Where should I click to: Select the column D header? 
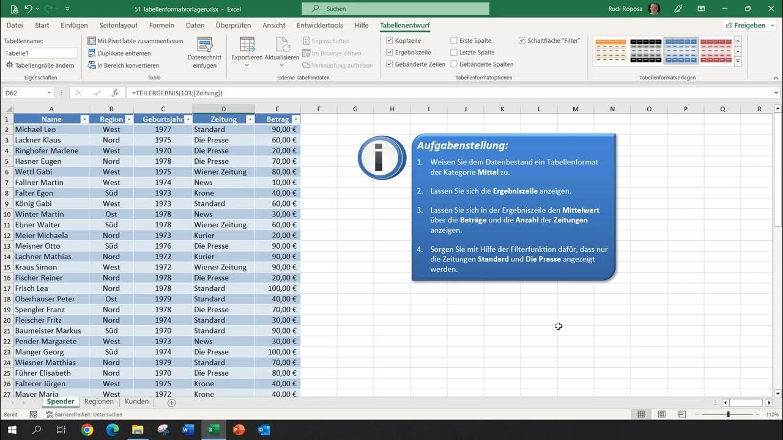tap(223, 109)
